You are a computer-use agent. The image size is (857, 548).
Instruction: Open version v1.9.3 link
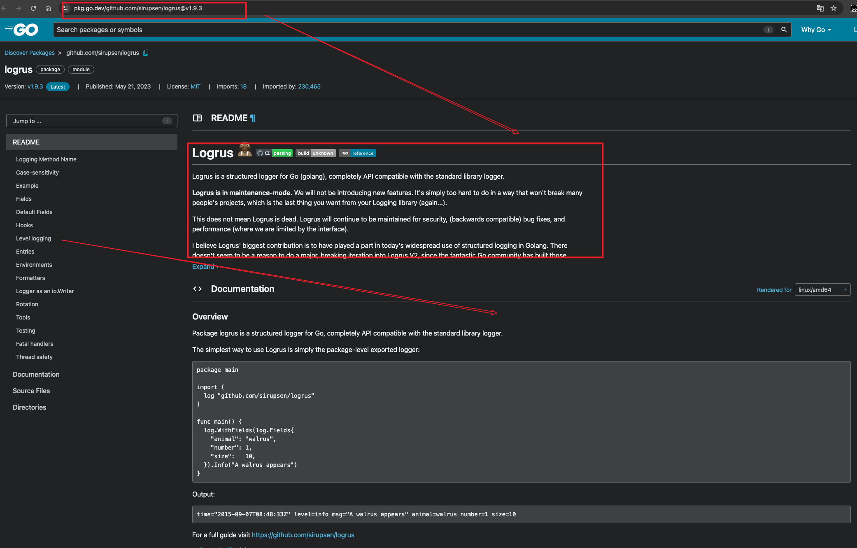tap(35, 86)
